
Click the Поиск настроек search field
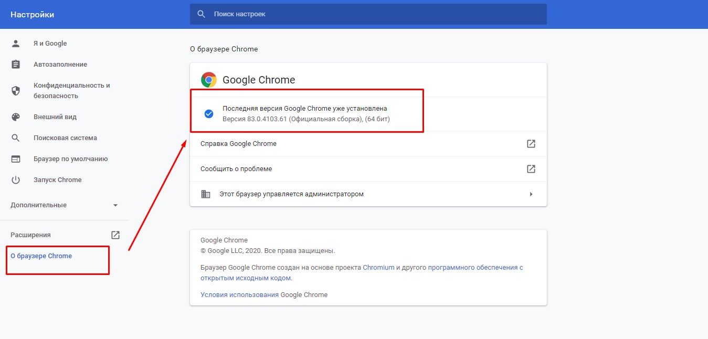(x=367, y=14)
